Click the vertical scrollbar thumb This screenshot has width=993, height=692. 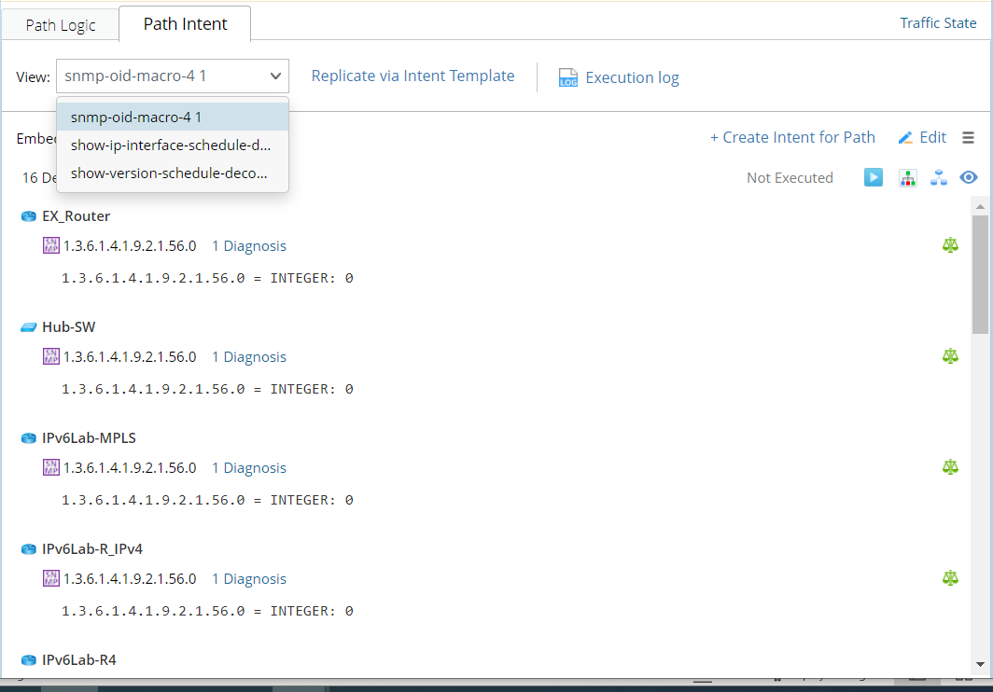[980, 274]
